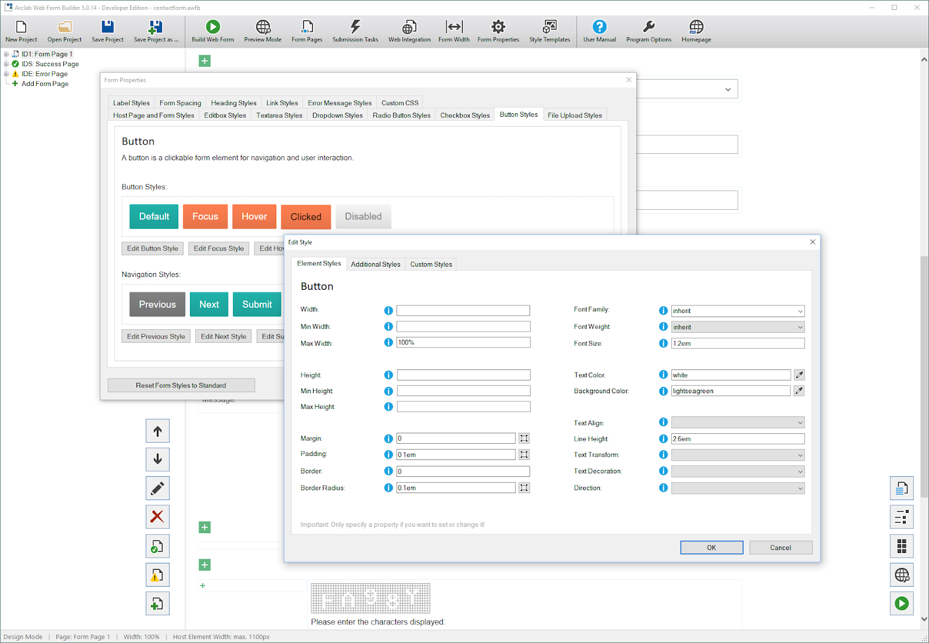Screen dimensions: 929x643
Task: Open Form Pages tool
Action: [307, 31]
